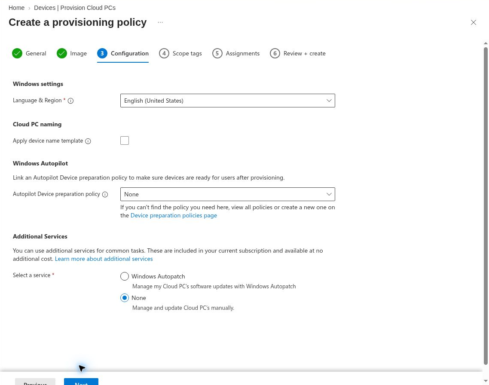The width and height of the screenshot is (489, 385).
Task: Open Autopilot Device preparation policy info icon
Action: point(105,195)
